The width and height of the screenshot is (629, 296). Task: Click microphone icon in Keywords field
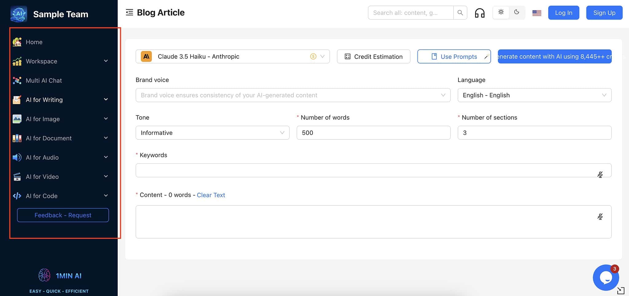600,174
